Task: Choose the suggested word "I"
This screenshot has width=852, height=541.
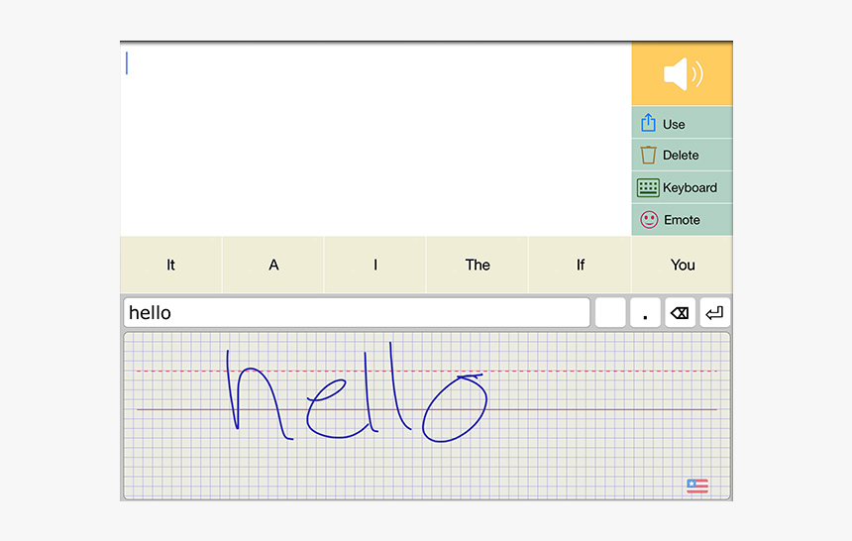Action: point(375,265)
